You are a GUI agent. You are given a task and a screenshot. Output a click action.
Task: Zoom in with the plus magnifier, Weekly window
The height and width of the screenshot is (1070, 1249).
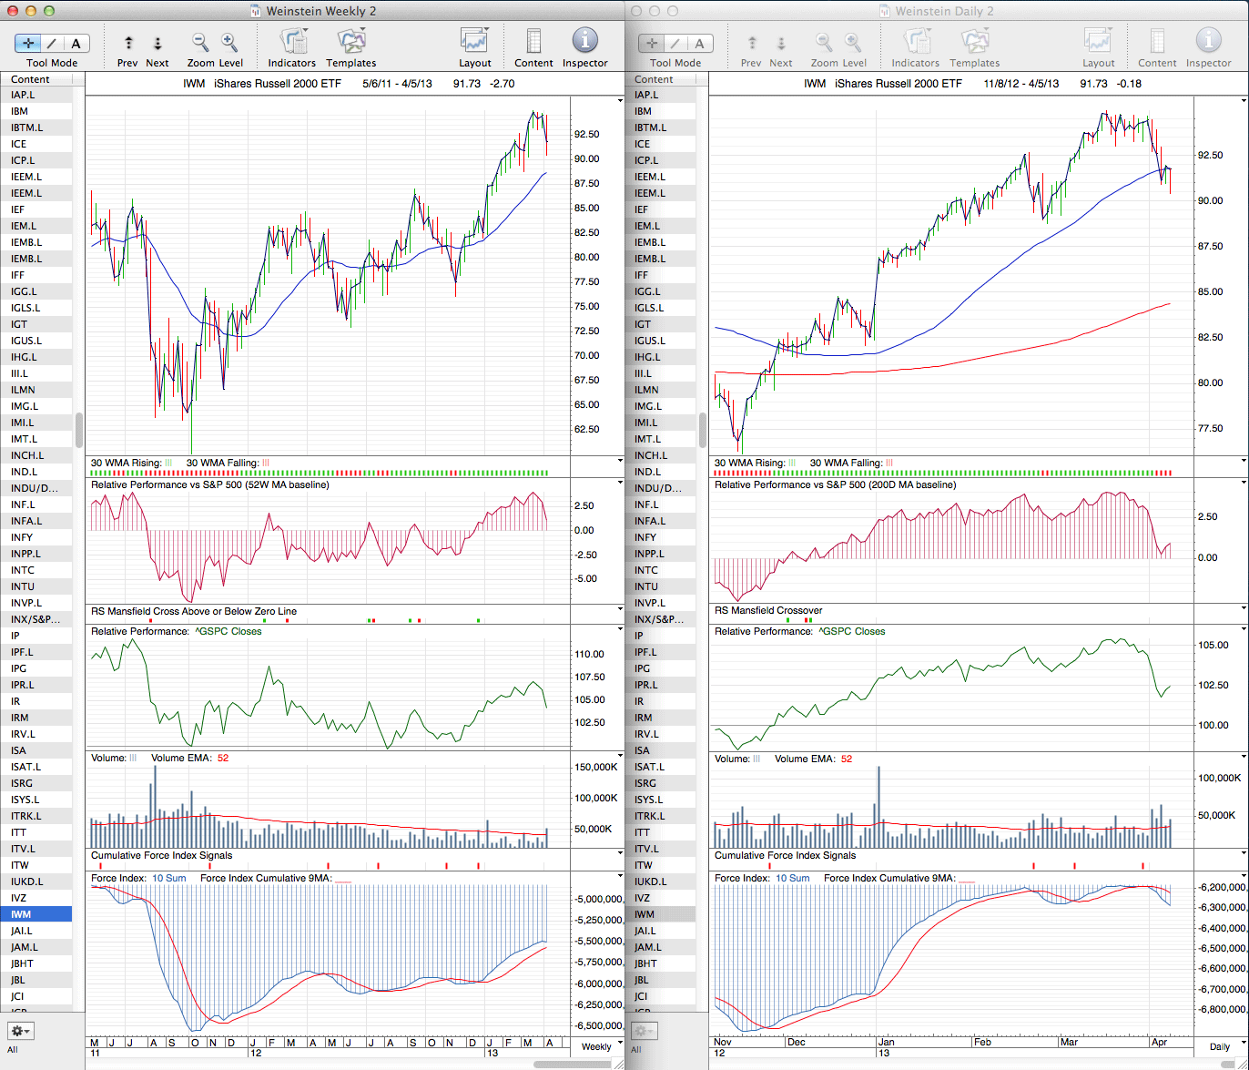[x=229, y=42]
